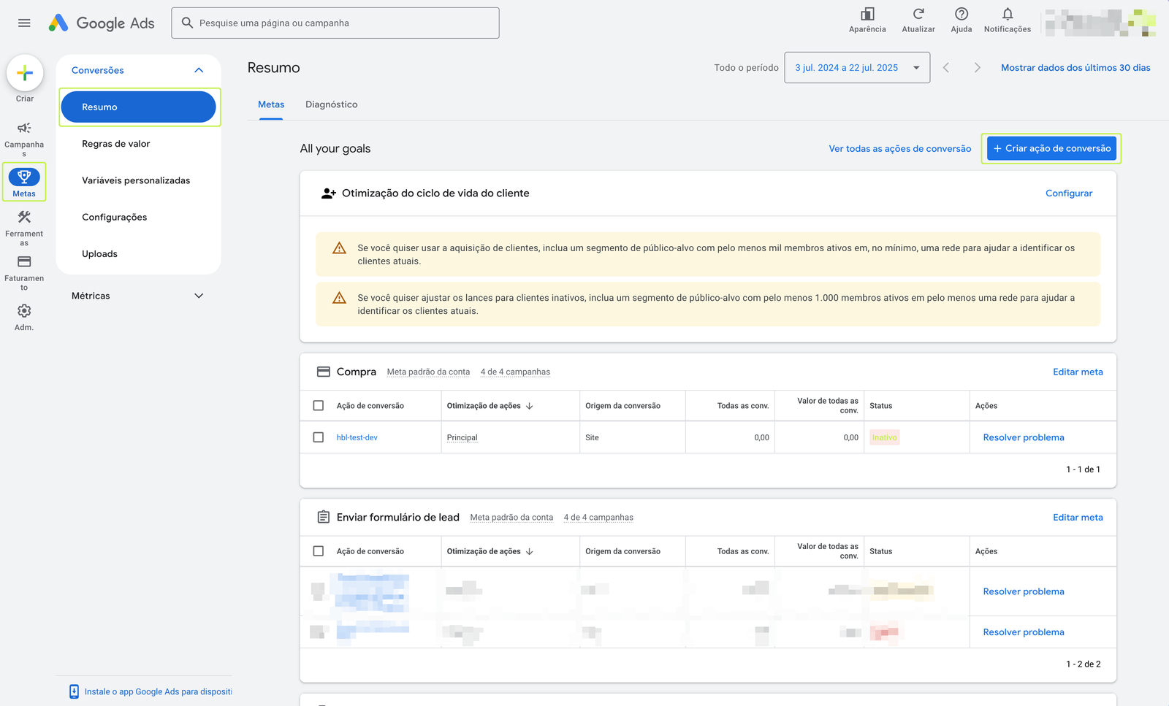The image size is (1169, 706).
Task: Open the main hamburger menu
Action: point(24,23)
